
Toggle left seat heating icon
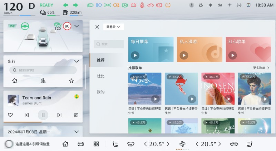pyautogui.click(x=115, y=144)
